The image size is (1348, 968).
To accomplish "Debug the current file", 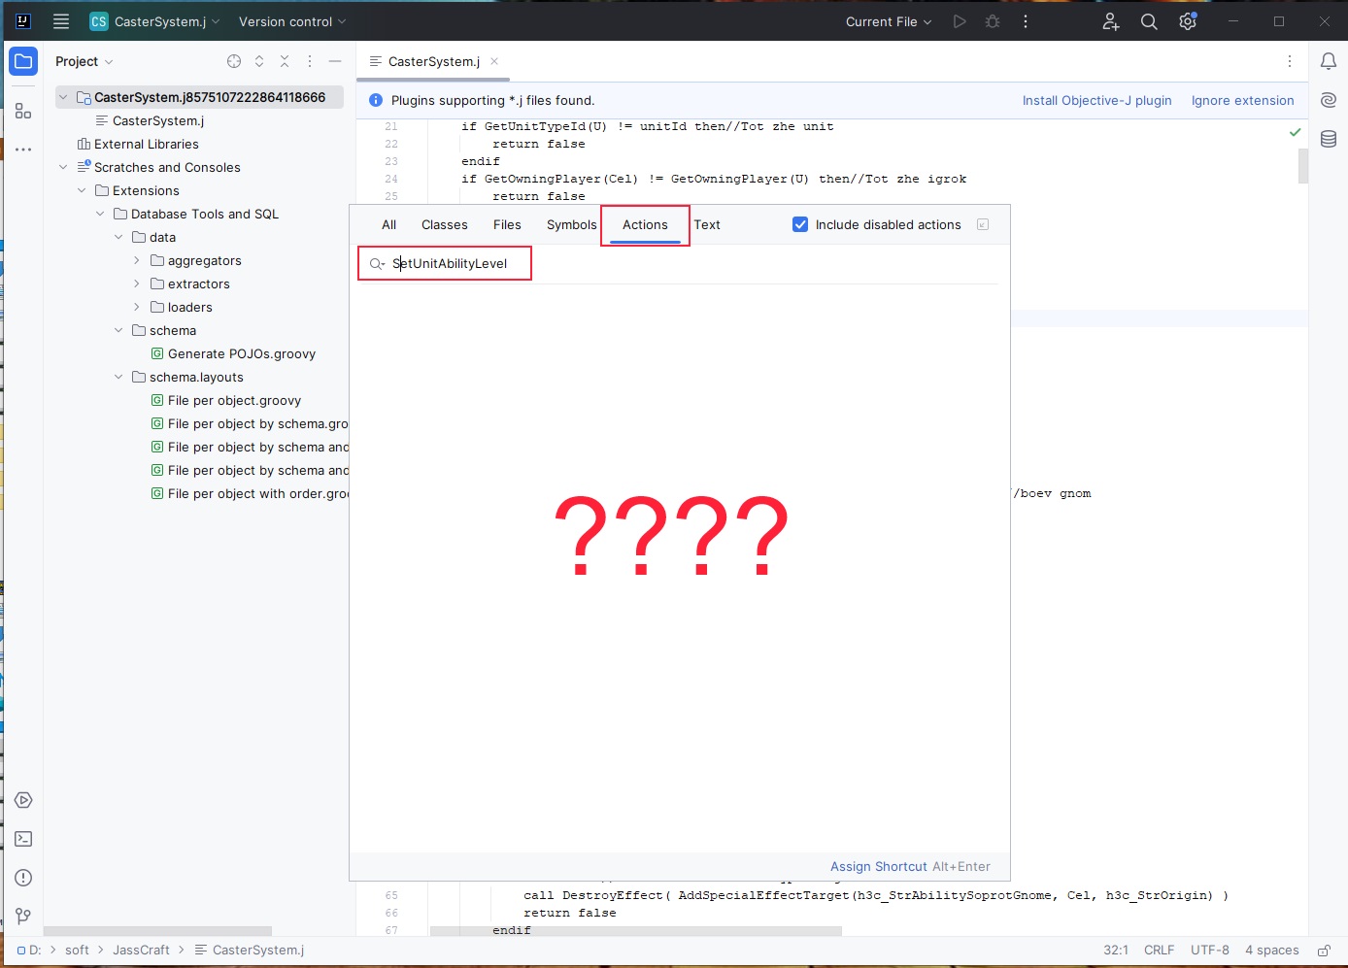I will [993, 21].
